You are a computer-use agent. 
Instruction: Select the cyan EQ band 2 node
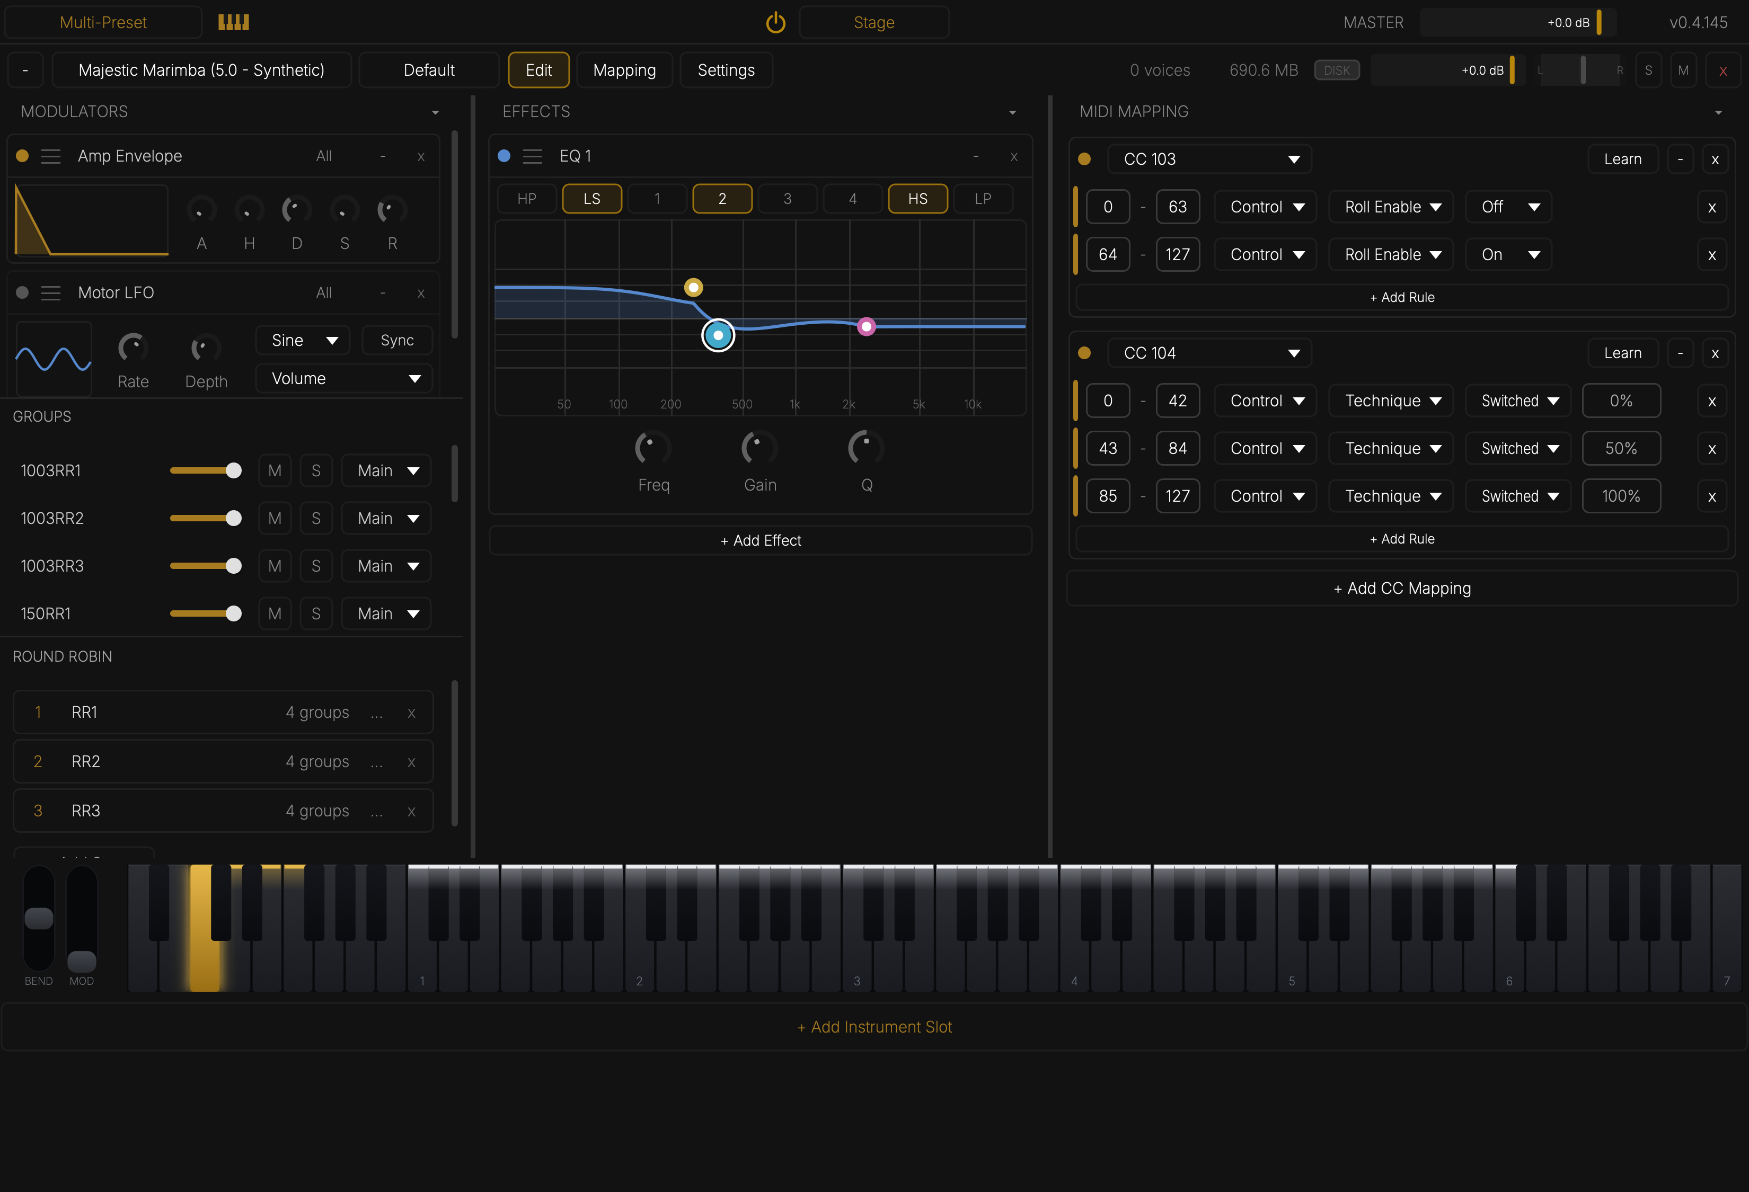(718, 335)
